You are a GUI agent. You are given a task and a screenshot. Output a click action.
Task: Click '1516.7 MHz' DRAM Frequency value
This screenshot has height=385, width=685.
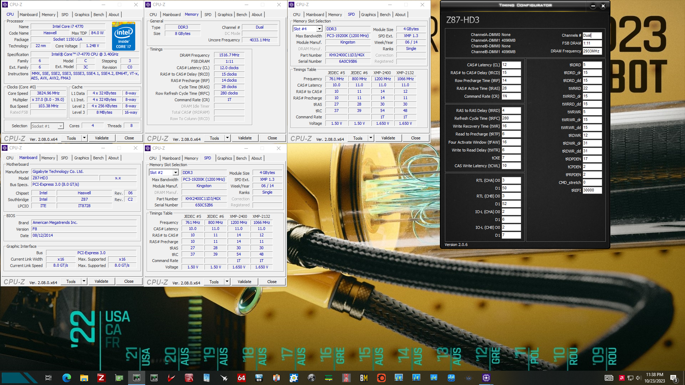click(229, 55)
